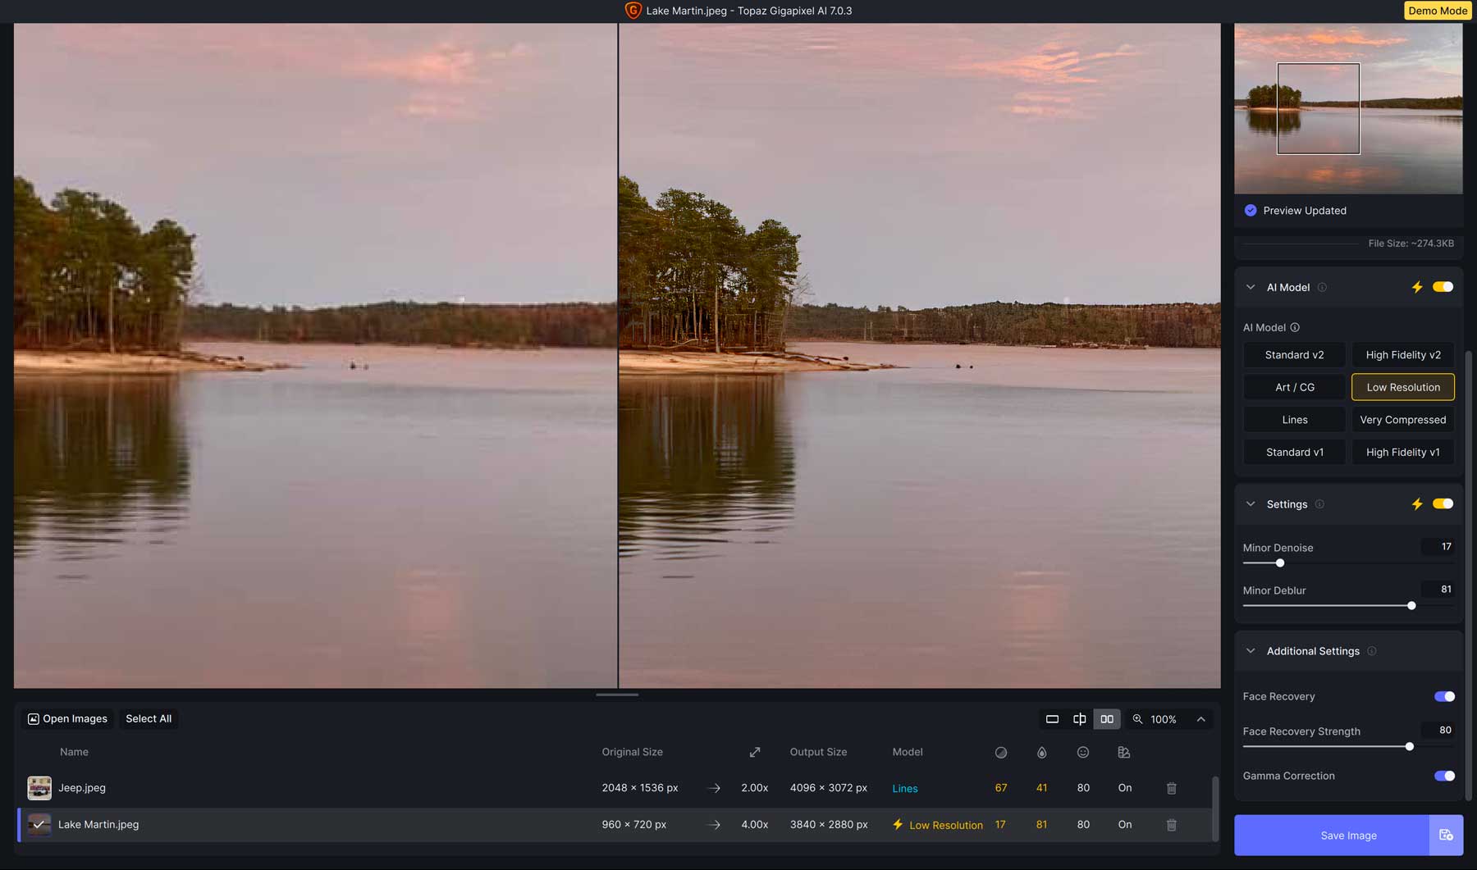Turn off Gamma Correction
Image resolution: width=1477 pixels, height=870 pixels.
tap(1444, 776)
